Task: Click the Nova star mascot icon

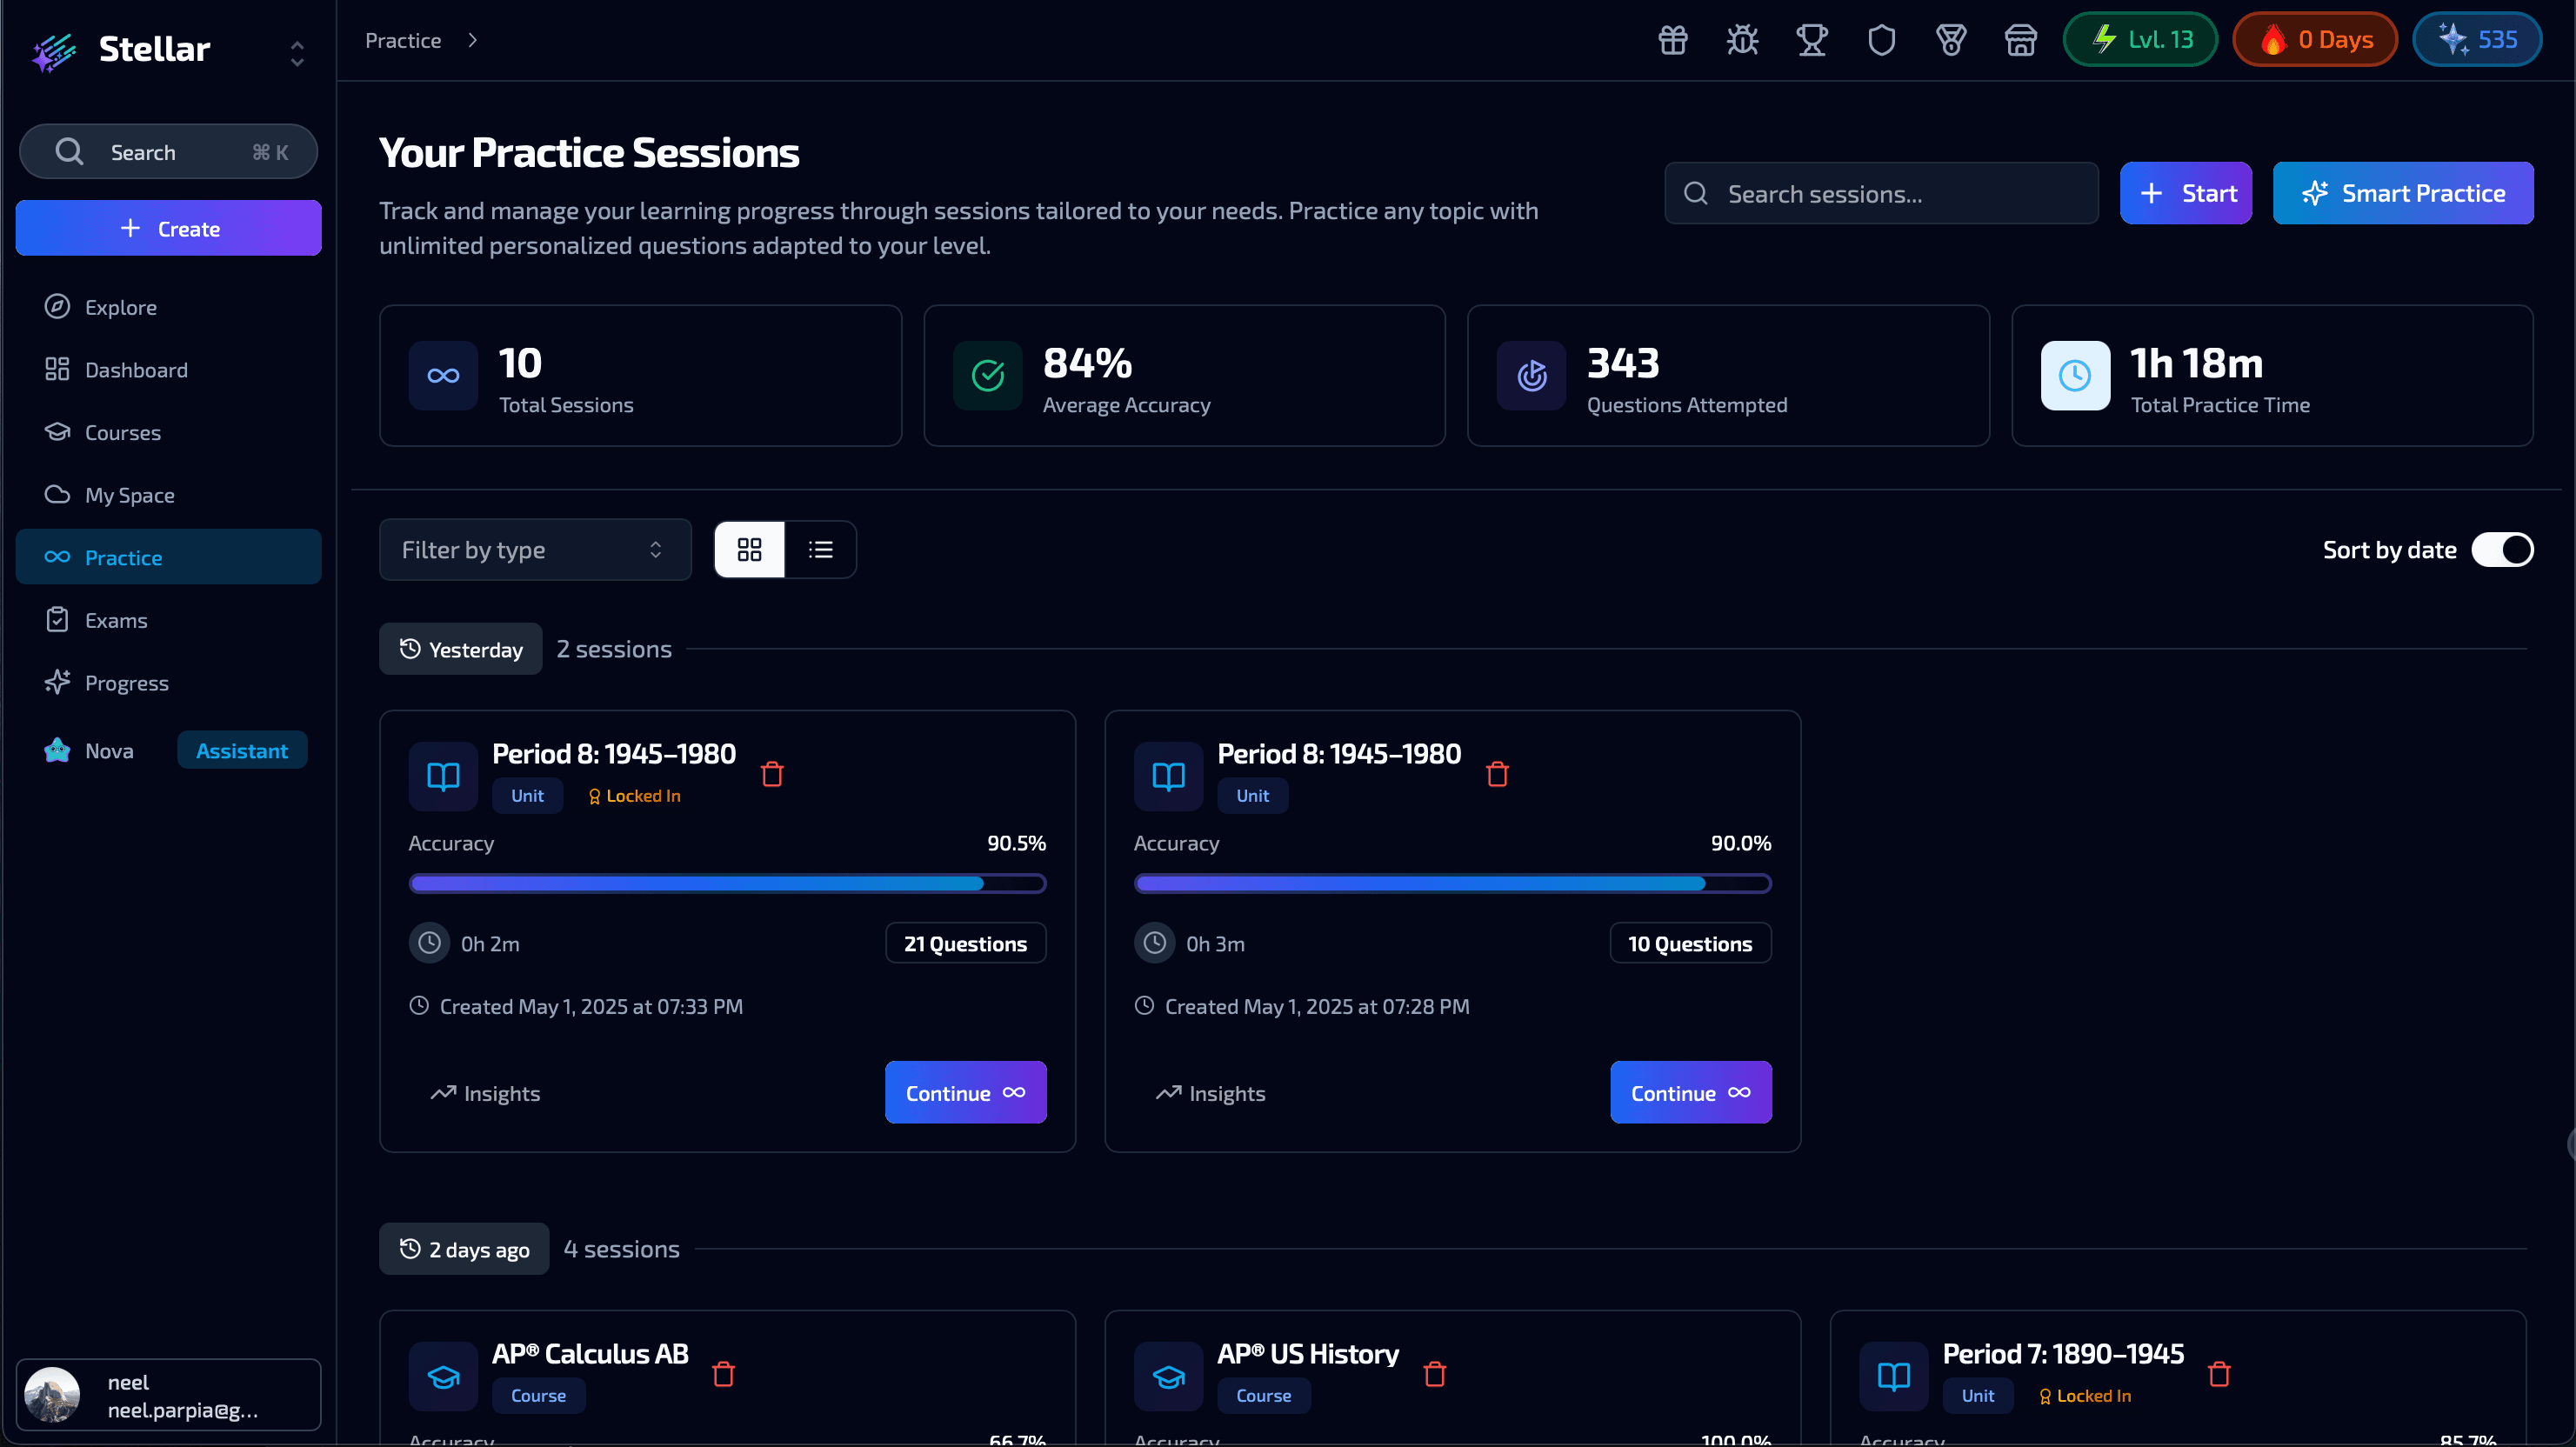Action: (x=57, y=750)
